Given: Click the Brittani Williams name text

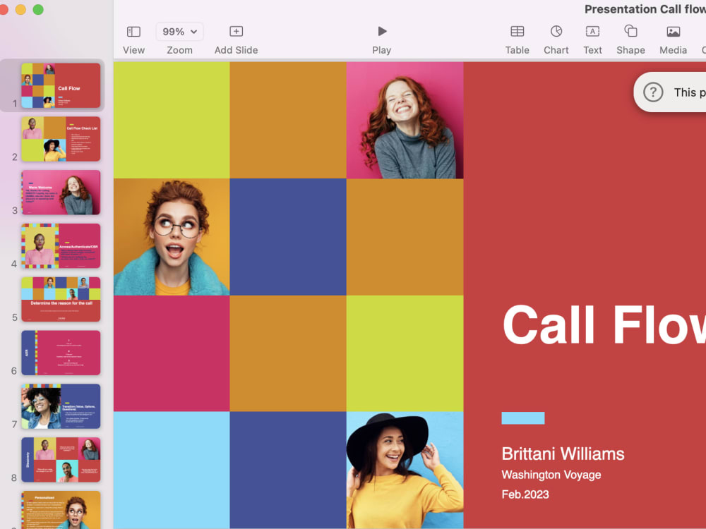Looking at the screenshot, I should click(x=563, y=454).
